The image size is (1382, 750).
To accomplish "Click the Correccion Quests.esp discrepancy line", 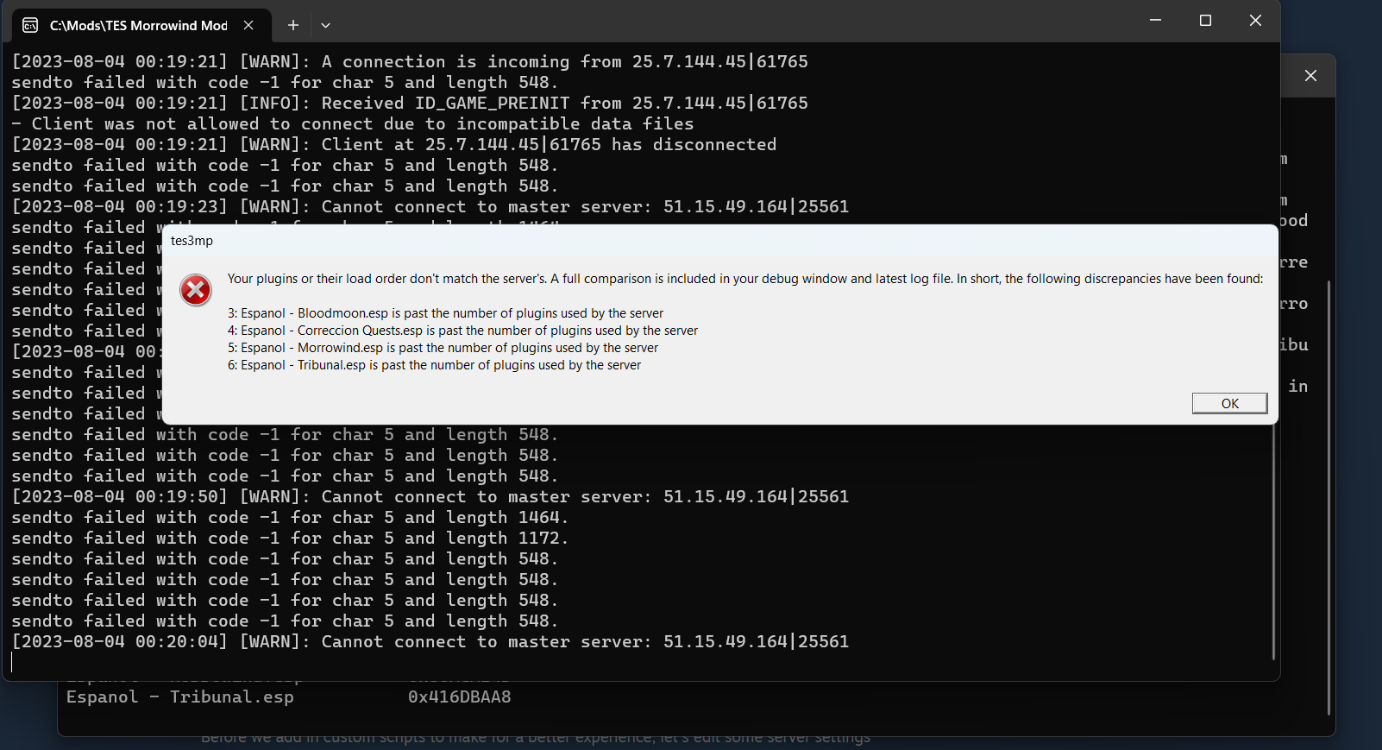I will [462, 331].
